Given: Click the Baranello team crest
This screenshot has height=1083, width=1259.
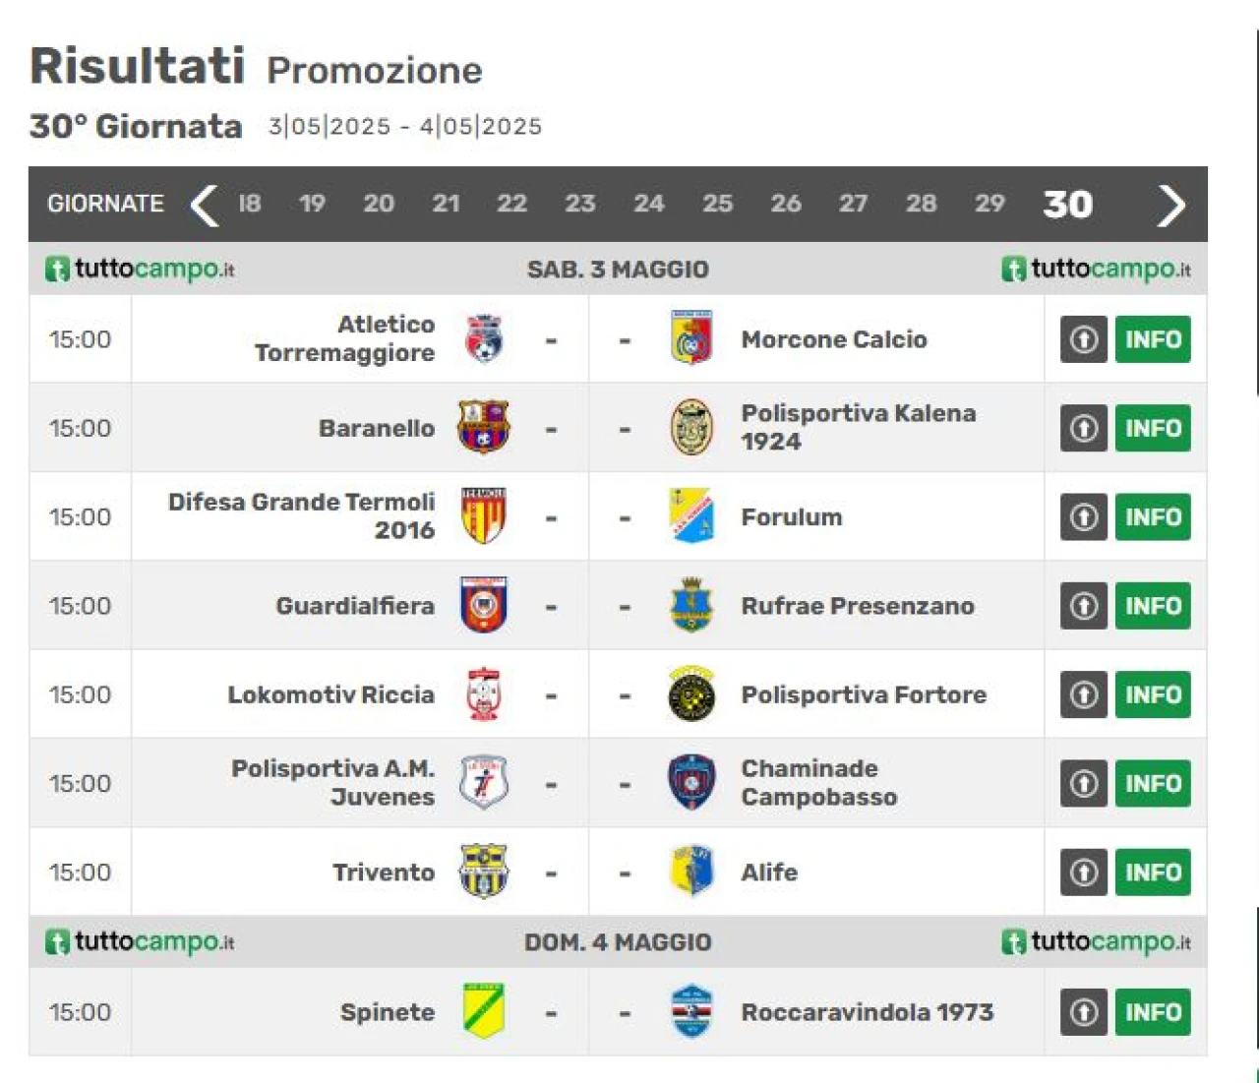Looking at the screenshot, I should (x=483, y=427).
